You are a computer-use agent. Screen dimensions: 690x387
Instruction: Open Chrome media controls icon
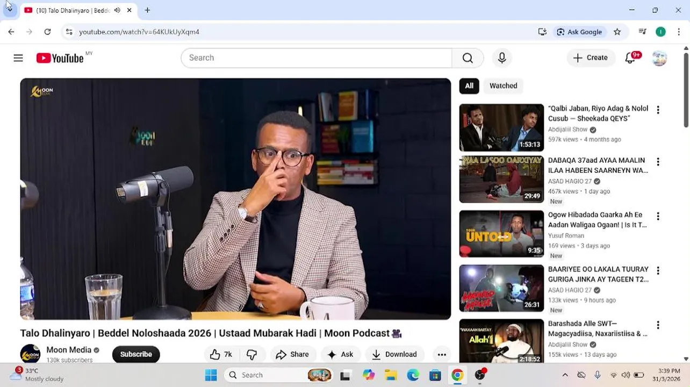(x=642, y=32)
